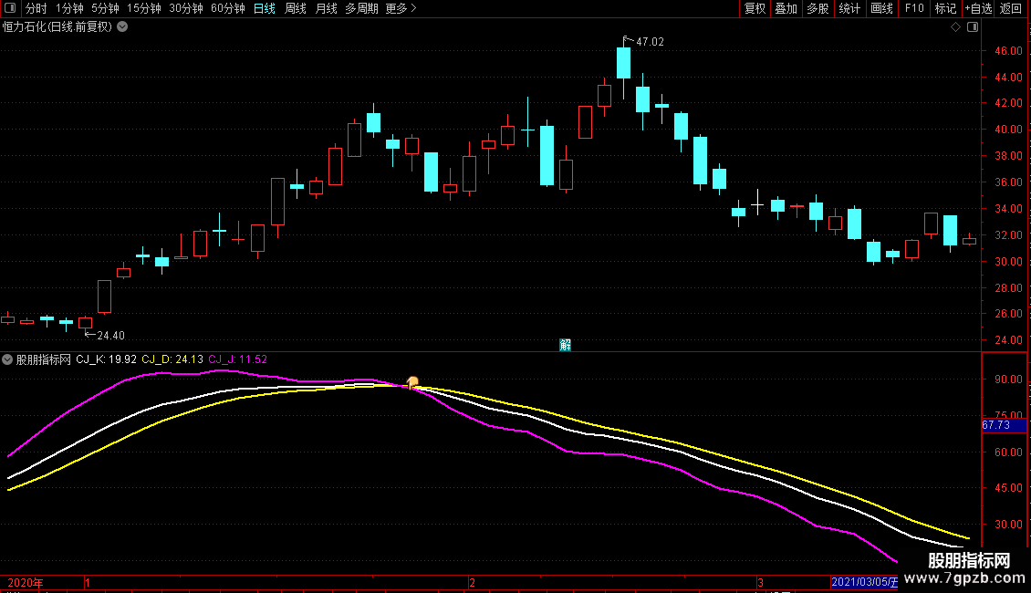The height and width of the screenshot is (593, 1031).
Task: Select the 60分钟 period
Action: [x=228, y=8]
